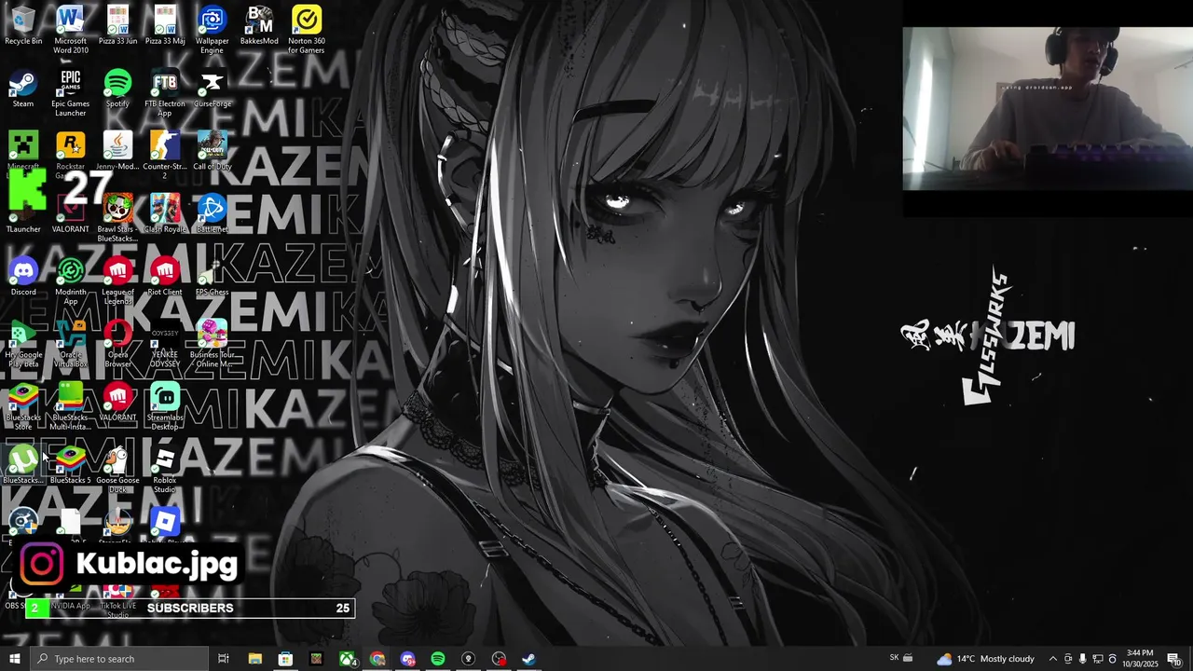Select the Jenny-Mod Java file icon
The height and width of the screenshot is (671, 1193).
pos(117,151)
